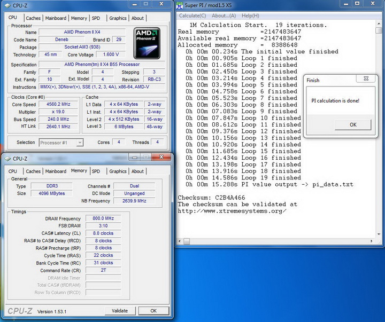Minimize the Super PI window
385x322 pixels.
tap(346, 4)
